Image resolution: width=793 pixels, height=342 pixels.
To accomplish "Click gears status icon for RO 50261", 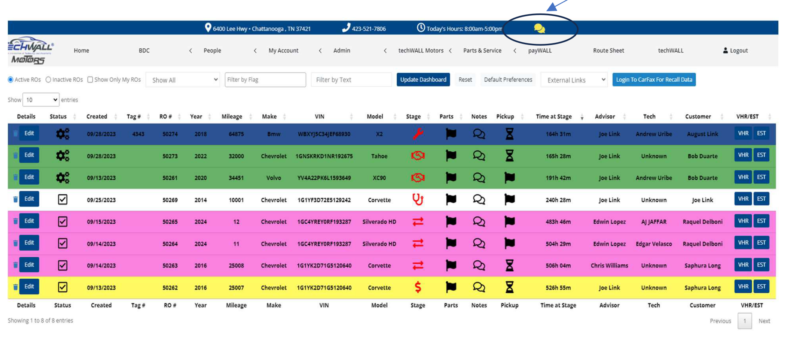I will click(x=62, y=178).
